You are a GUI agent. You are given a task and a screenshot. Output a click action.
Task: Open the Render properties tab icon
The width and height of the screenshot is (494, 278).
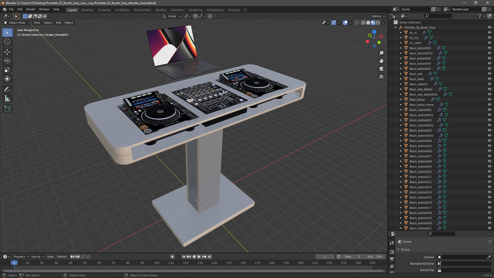tap(392, 252)
